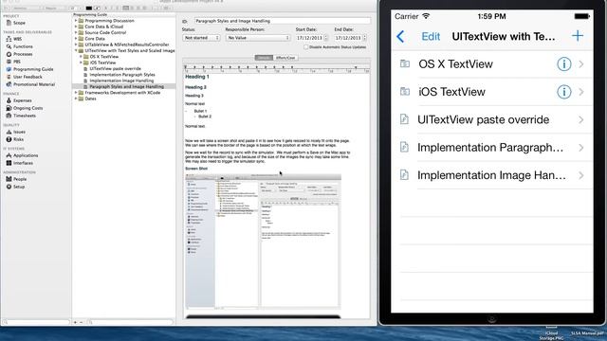Open Programming Guide in the sidebar

[29, 69]
